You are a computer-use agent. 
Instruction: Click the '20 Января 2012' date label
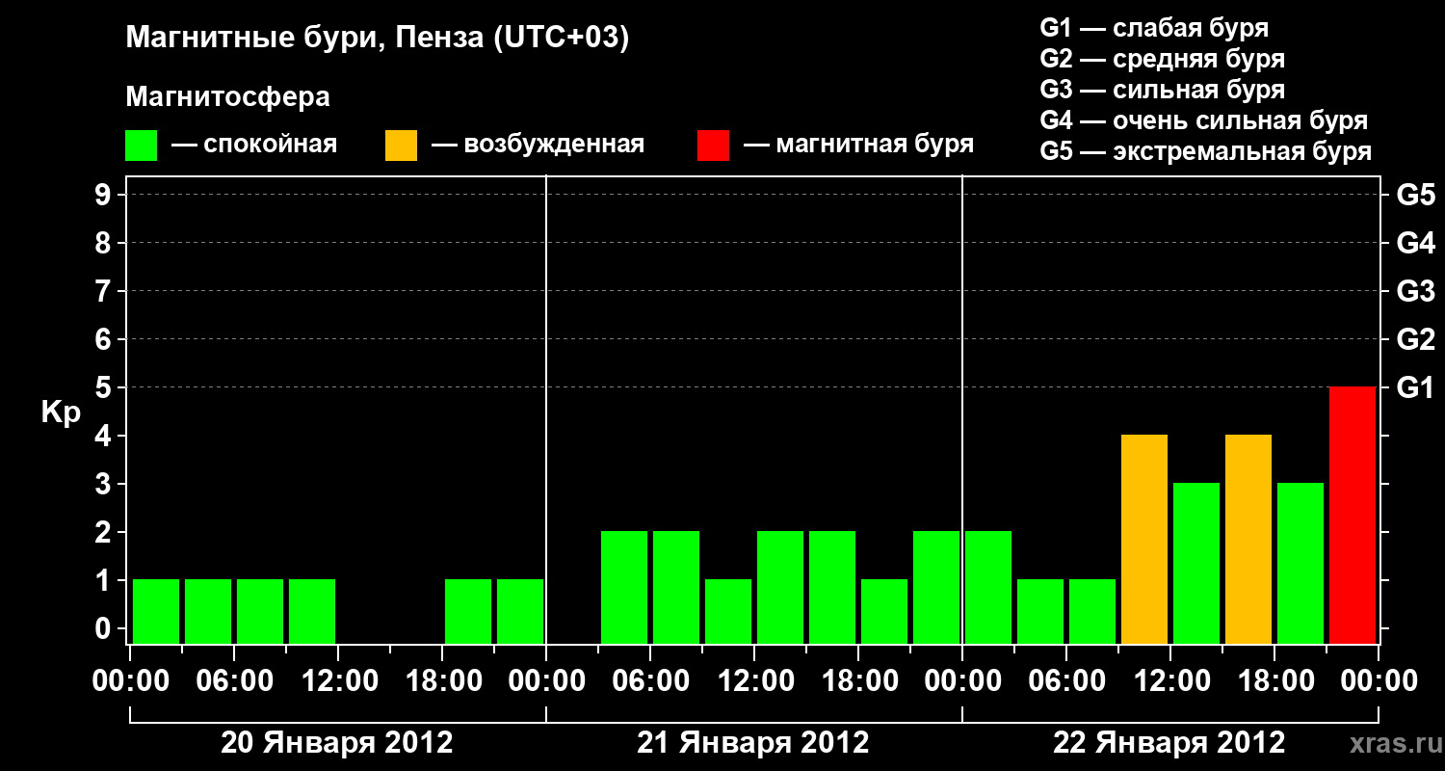point(337,743)
